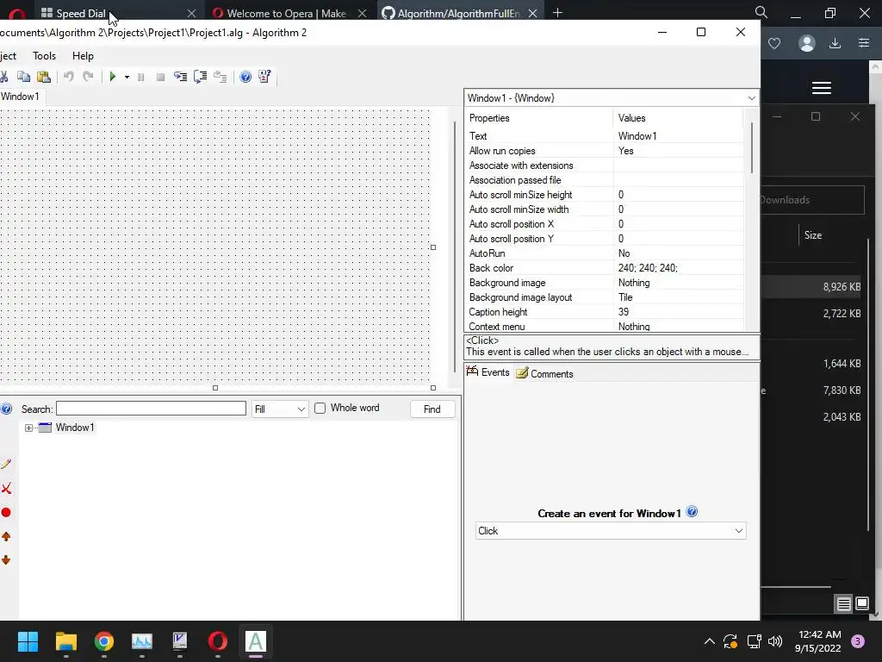Click the Context menu property row
This screenshot has width=882, height=662.
click(x=606, y=326)
